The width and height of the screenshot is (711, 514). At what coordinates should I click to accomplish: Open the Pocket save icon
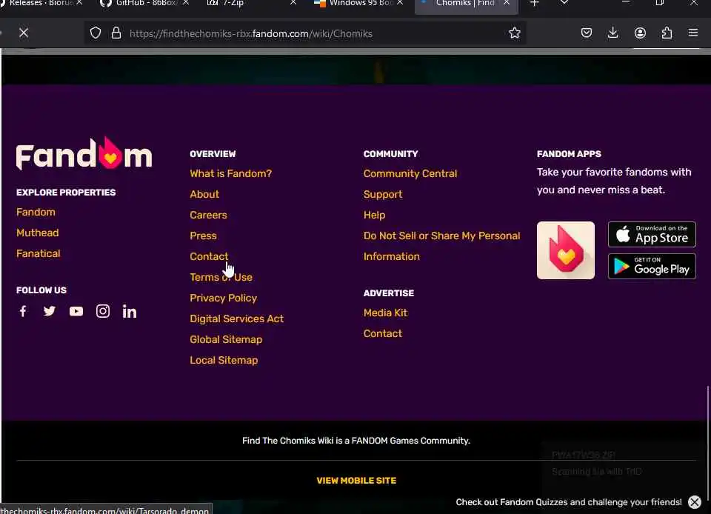[x=587, y=33]
